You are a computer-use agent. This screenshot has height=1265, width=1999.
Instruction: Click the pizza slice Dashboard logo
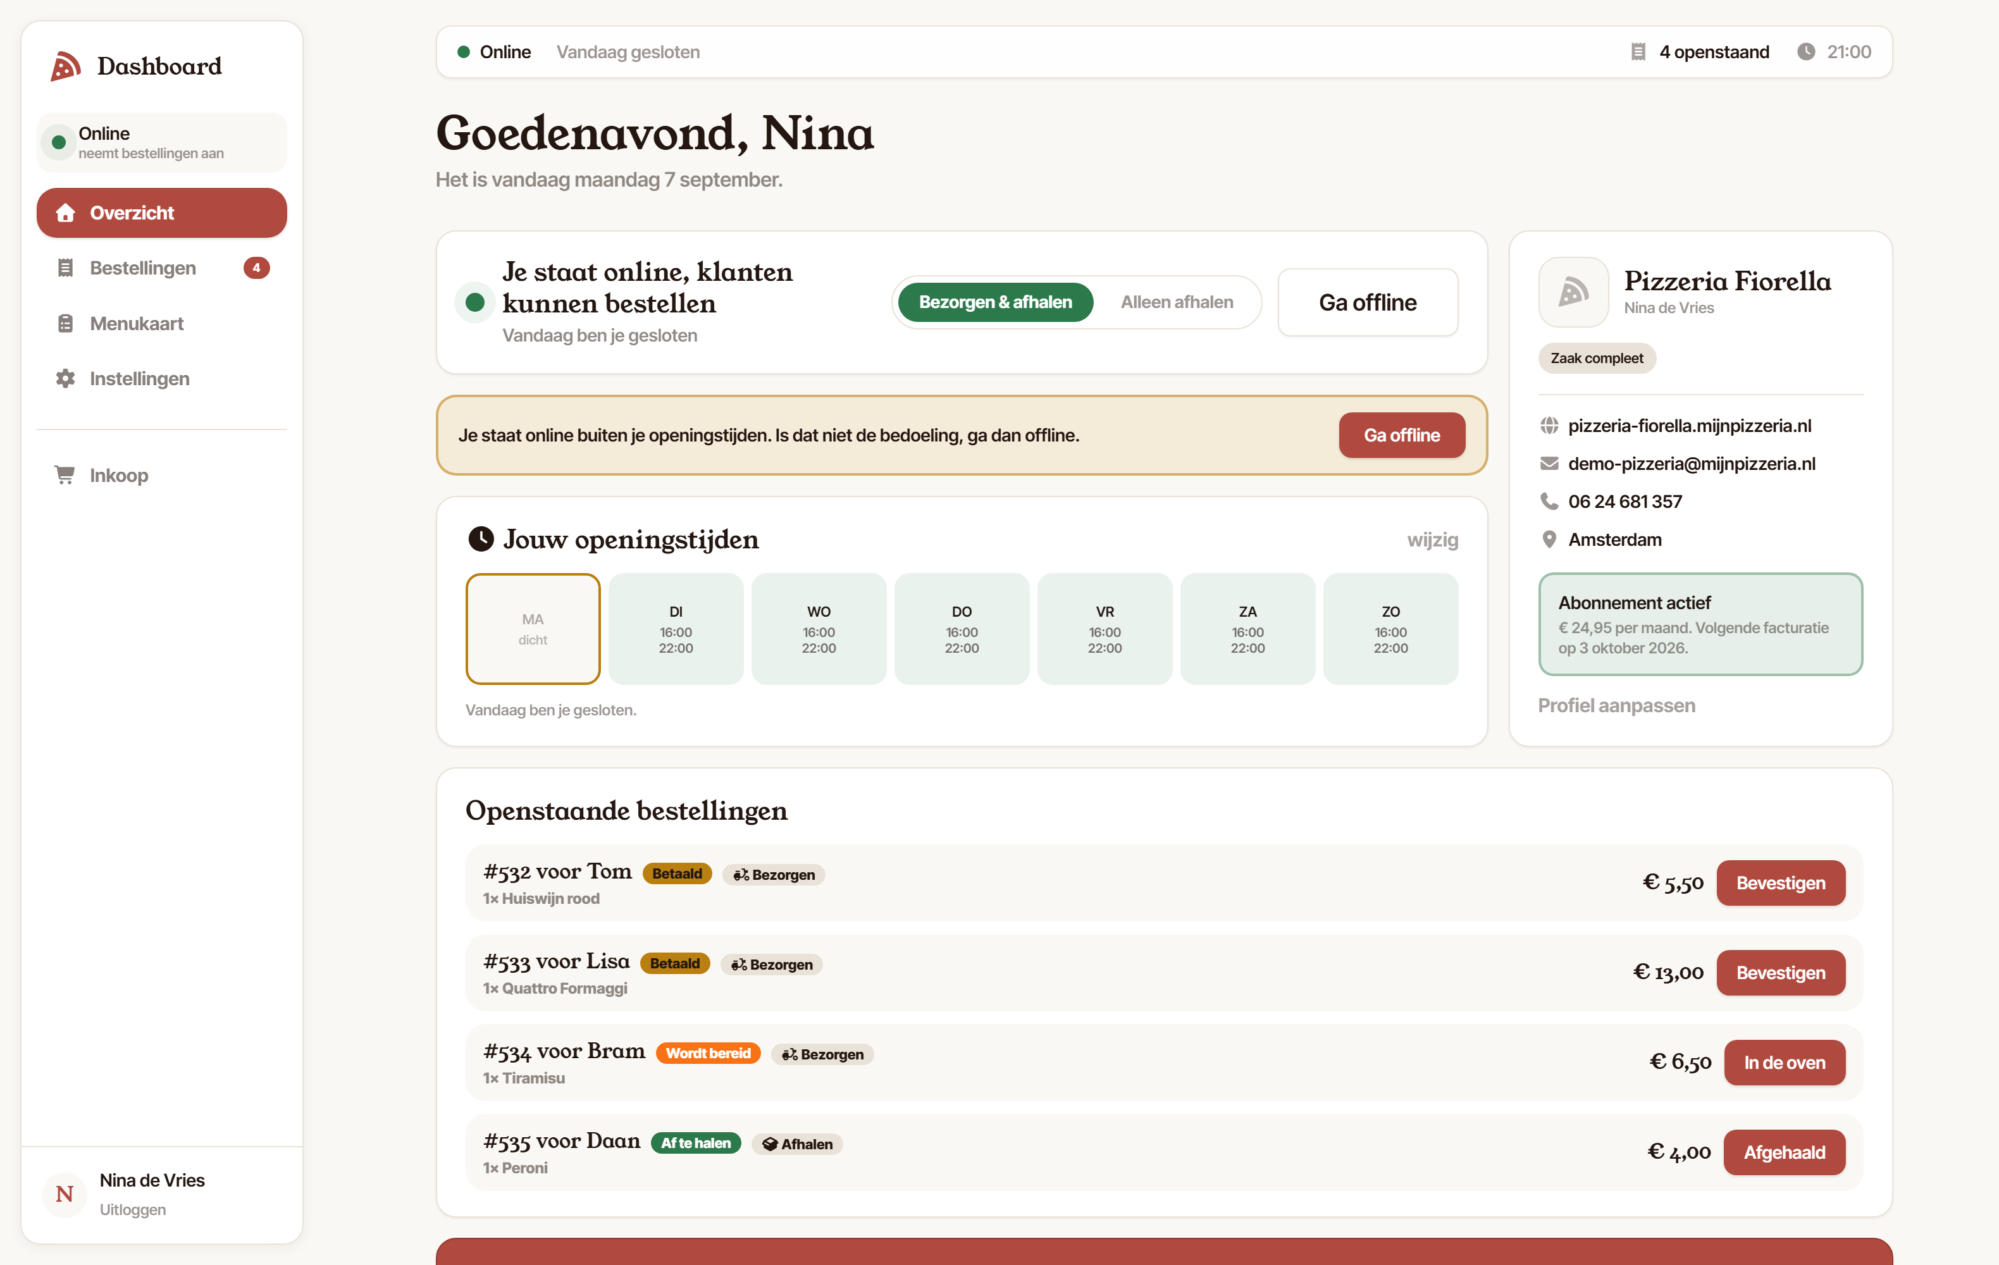point(66,66)
